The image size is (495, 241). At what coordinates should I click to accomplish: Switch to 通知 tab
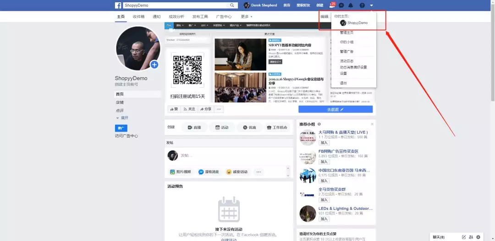(157, 17)
